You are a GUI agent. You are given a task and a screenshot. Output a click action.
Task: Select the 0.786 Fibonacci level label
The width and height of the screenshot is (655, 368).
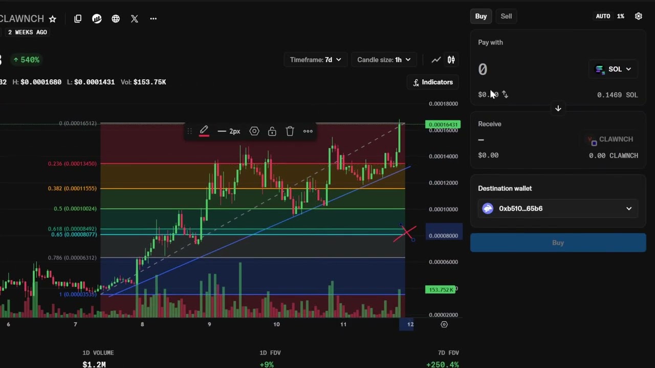click(x=72, y=258)
